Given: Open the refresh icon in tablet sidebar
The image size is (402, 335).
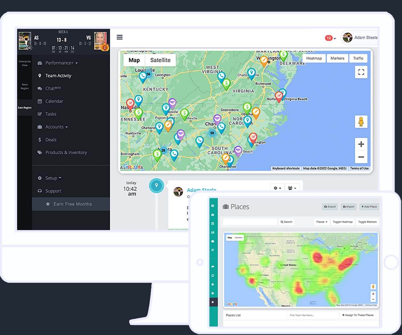Looking at the screenshot, I should (213, 276).
